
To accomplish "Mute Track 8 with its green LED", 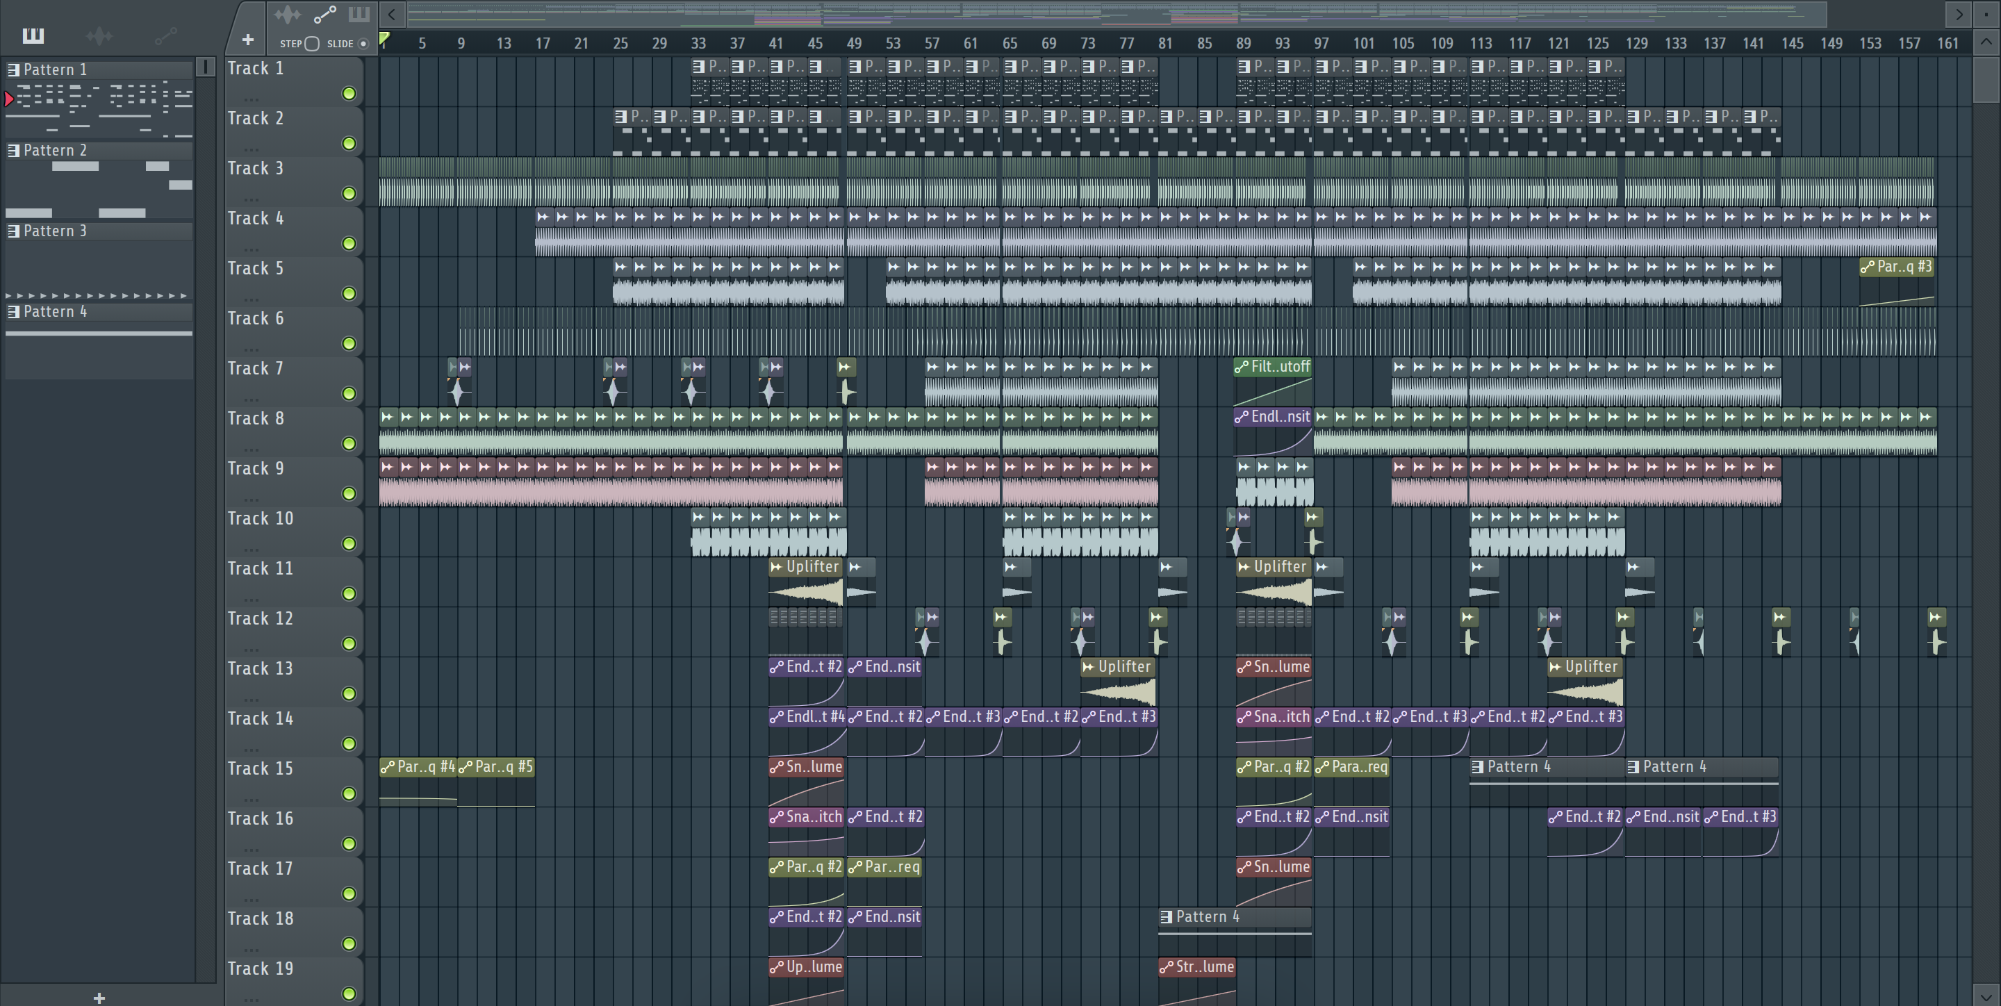I will coord(349,443).
